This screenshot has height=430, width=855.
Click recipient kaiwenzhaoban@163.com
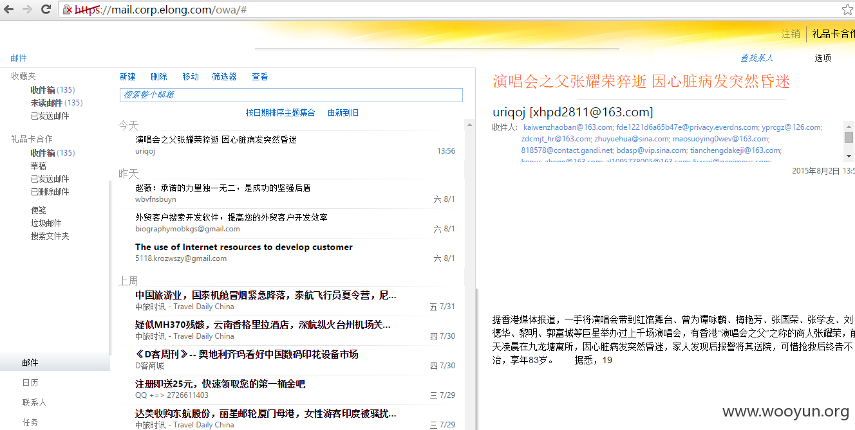click(x=567, y=127)
